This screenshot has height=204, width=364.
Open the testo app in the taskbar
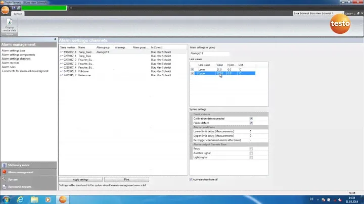(x=63, y=199)
